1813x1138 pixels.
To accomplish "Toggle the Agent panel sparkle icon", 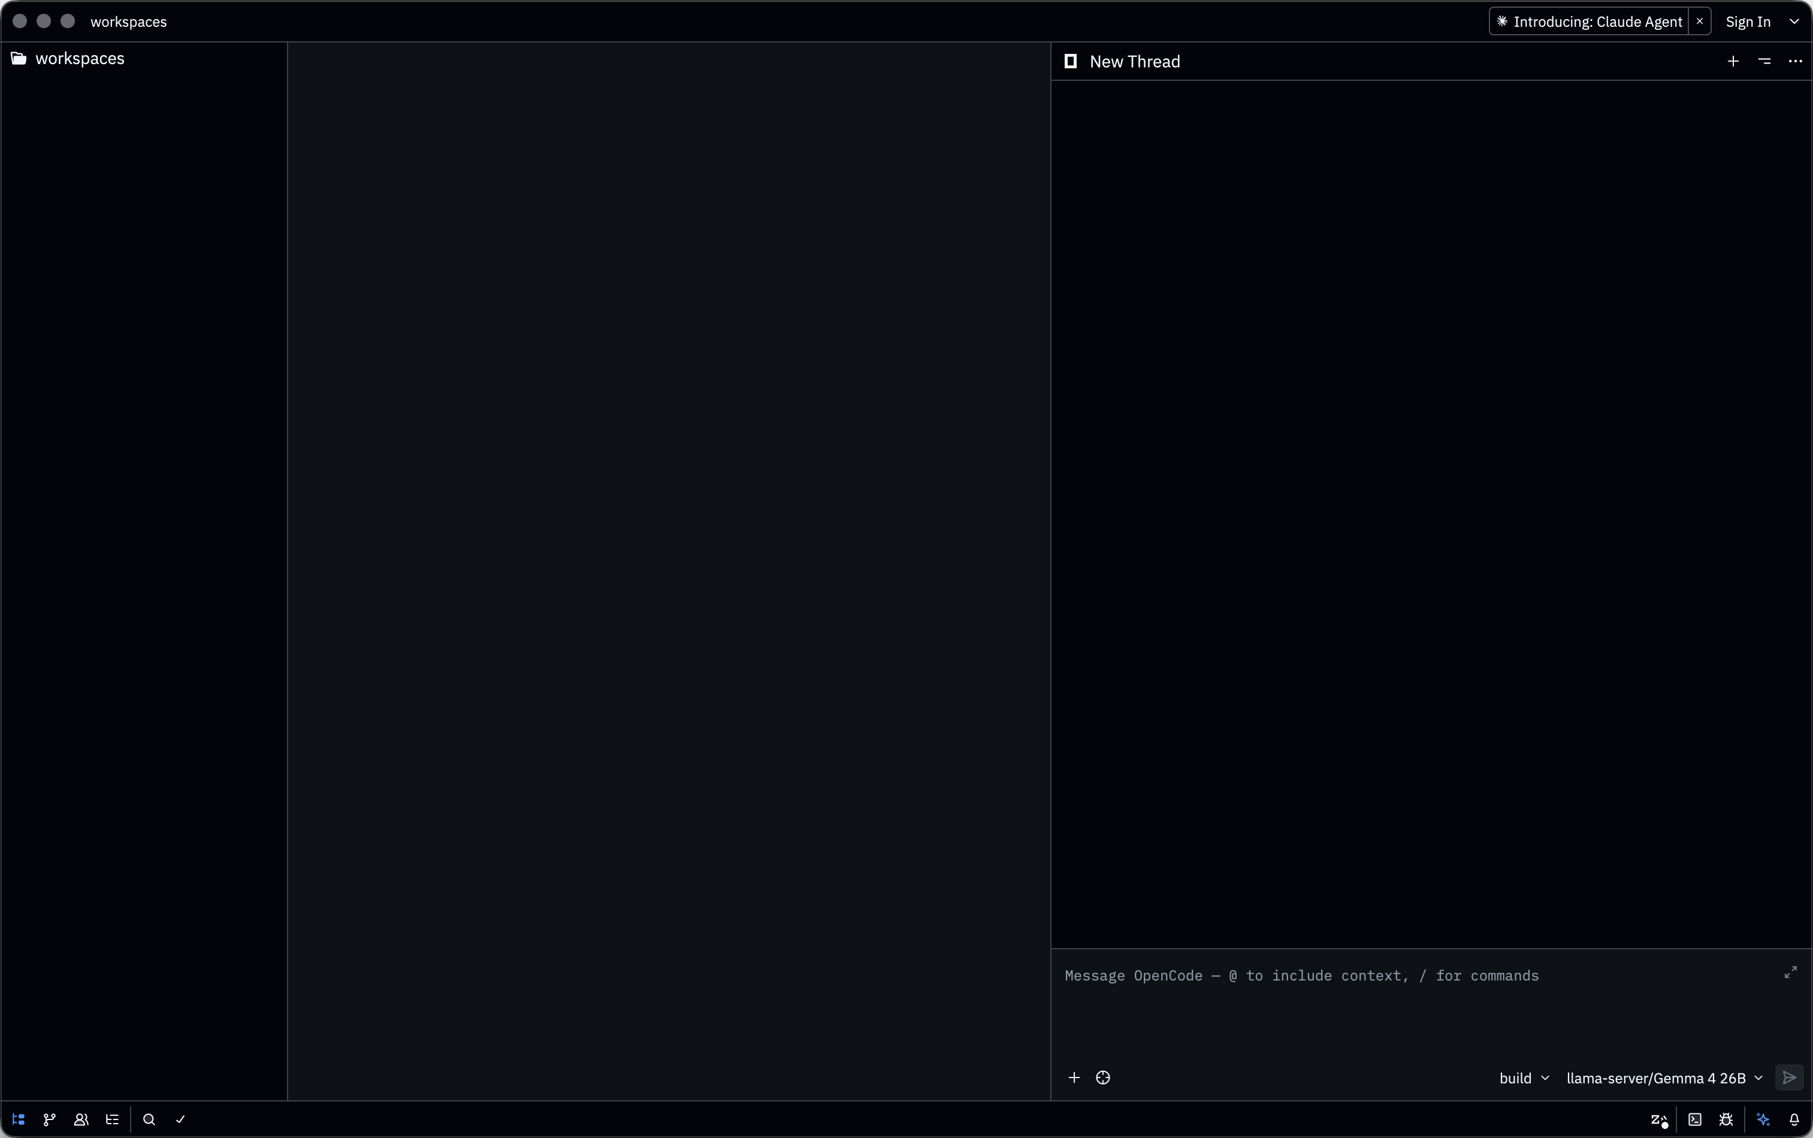I will 1763,1119.
